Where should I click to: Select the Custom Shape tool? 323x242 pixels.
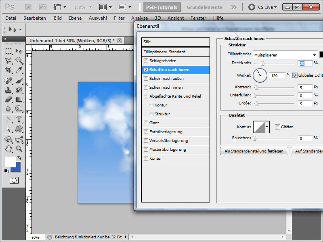(x=19, y=129)
